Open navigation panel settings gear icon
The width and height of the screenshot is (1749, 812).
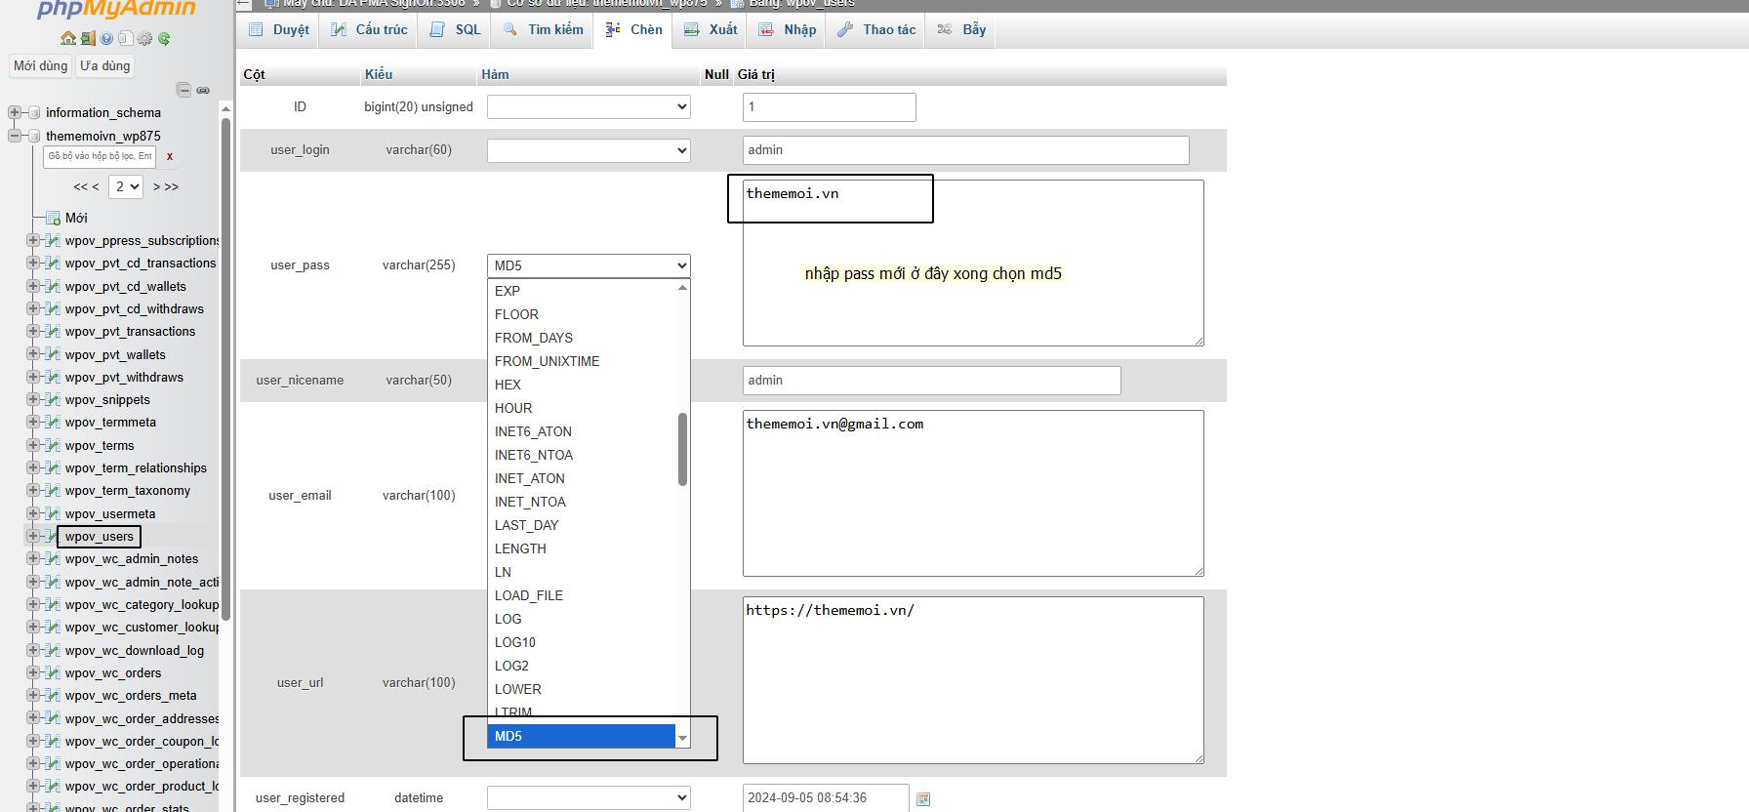click(x=144, y=39)
